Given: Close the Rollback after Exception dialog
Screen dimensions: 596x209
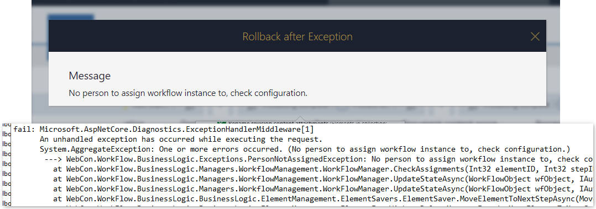Looking at the screenshot, I should [535, 36].
